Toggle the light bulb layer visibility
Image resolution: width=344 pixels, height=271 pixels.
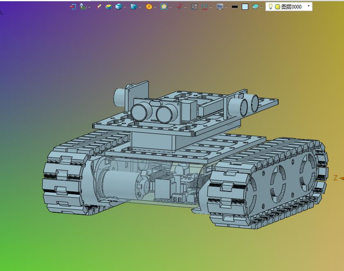point(270,7)
